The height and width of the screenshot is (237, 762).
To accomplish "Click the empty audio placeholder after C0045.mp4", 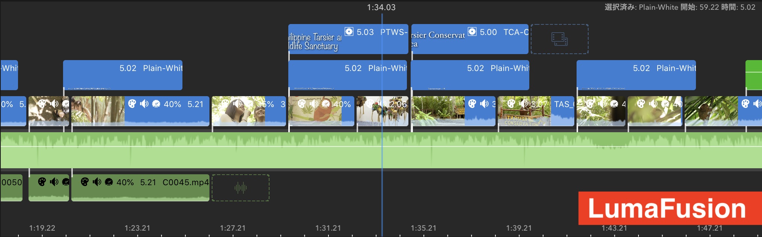I will click(241, 188).
